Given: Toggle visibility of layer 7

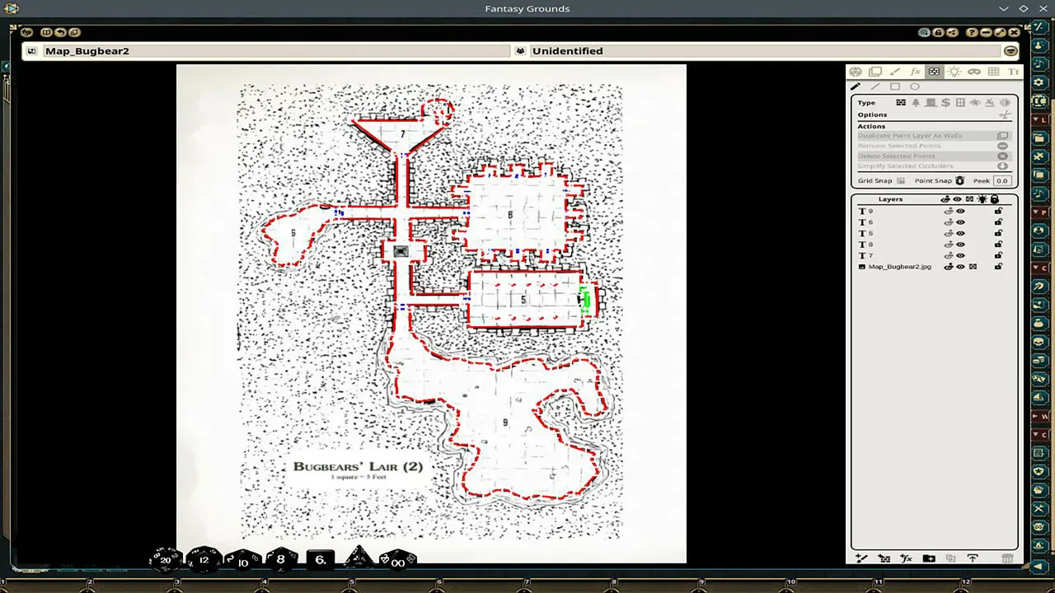Looking at the screenshot, I should (x=960, y=255).
